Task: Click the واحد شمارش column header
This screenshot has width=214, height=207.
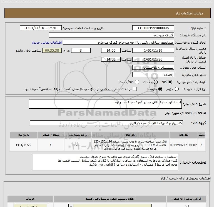Action: coord(78,135)
